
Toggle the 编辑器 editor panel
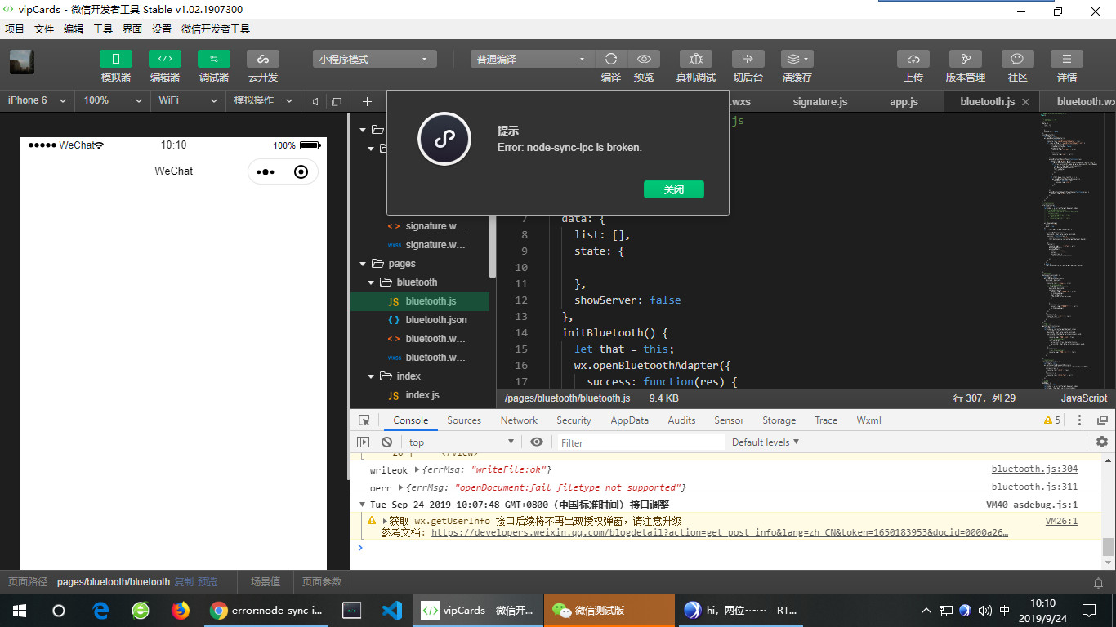click(x=165, y=59)
